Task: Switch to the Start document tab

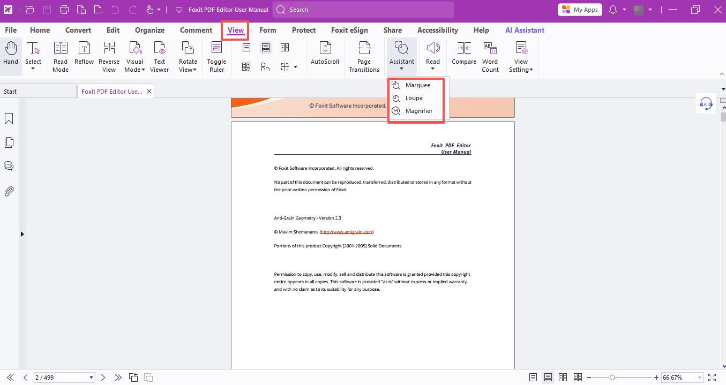Action: tap(38, 92)
